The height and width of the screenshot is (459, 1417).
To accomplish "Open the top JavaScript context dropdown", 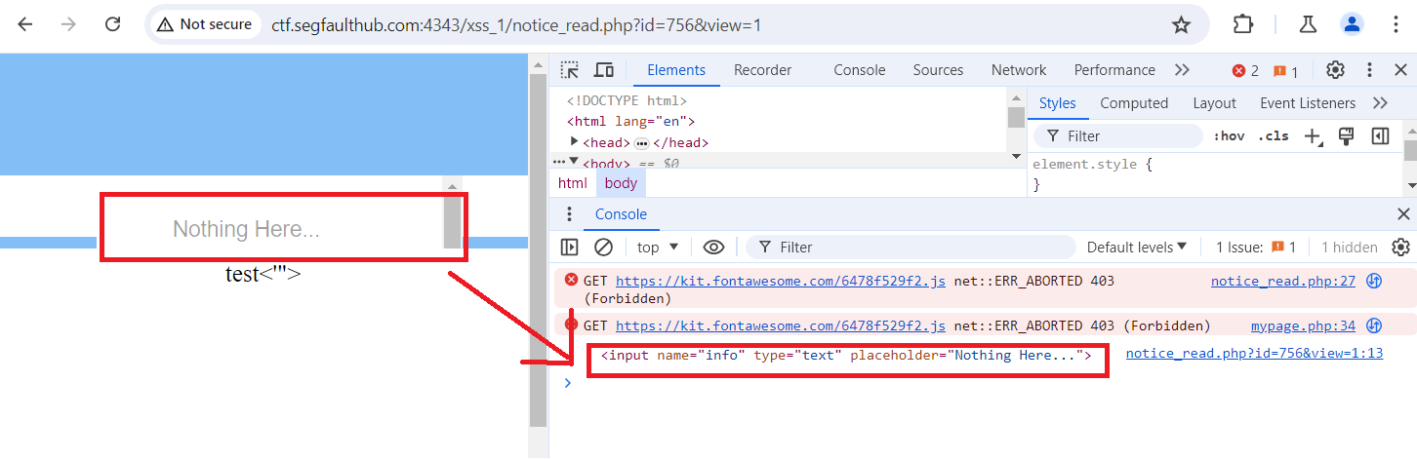I will [x=658, y=248].
